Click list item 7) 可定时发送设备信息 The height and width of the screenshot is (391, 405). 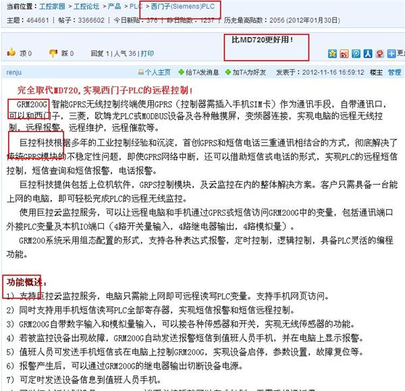click(84, 380)
